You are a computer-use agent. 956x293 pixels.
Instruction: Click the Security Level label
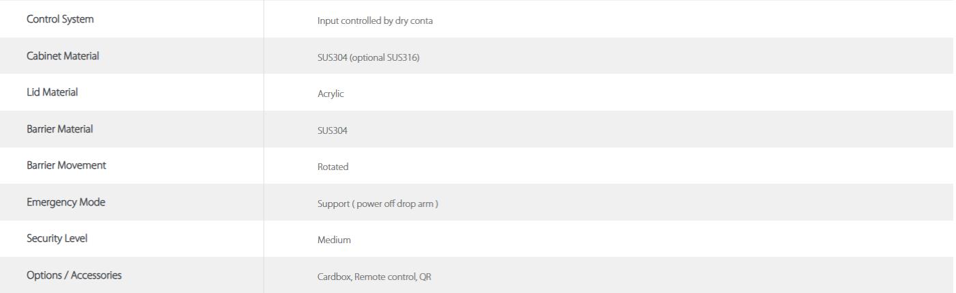pyautogui.click(x=57, y=238)
